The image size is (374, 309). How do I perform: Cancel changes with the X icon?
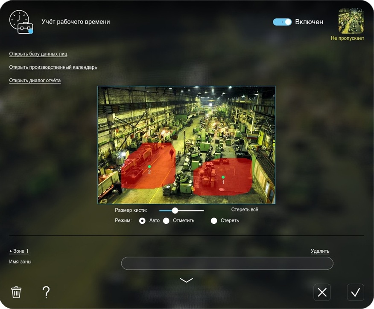322,292
